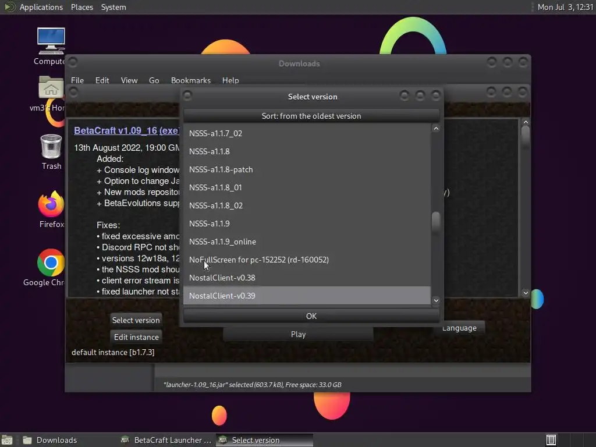Image resolution: width=596 pixels, height=447 pixels.
Task: Open File menu in Downloads window
Action: pos(77,80)
